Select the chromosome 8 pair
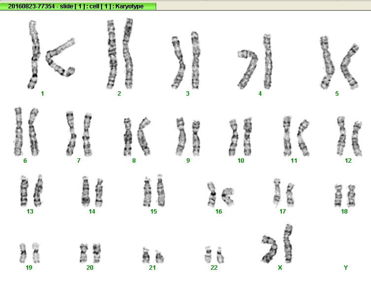 (137, 137)
